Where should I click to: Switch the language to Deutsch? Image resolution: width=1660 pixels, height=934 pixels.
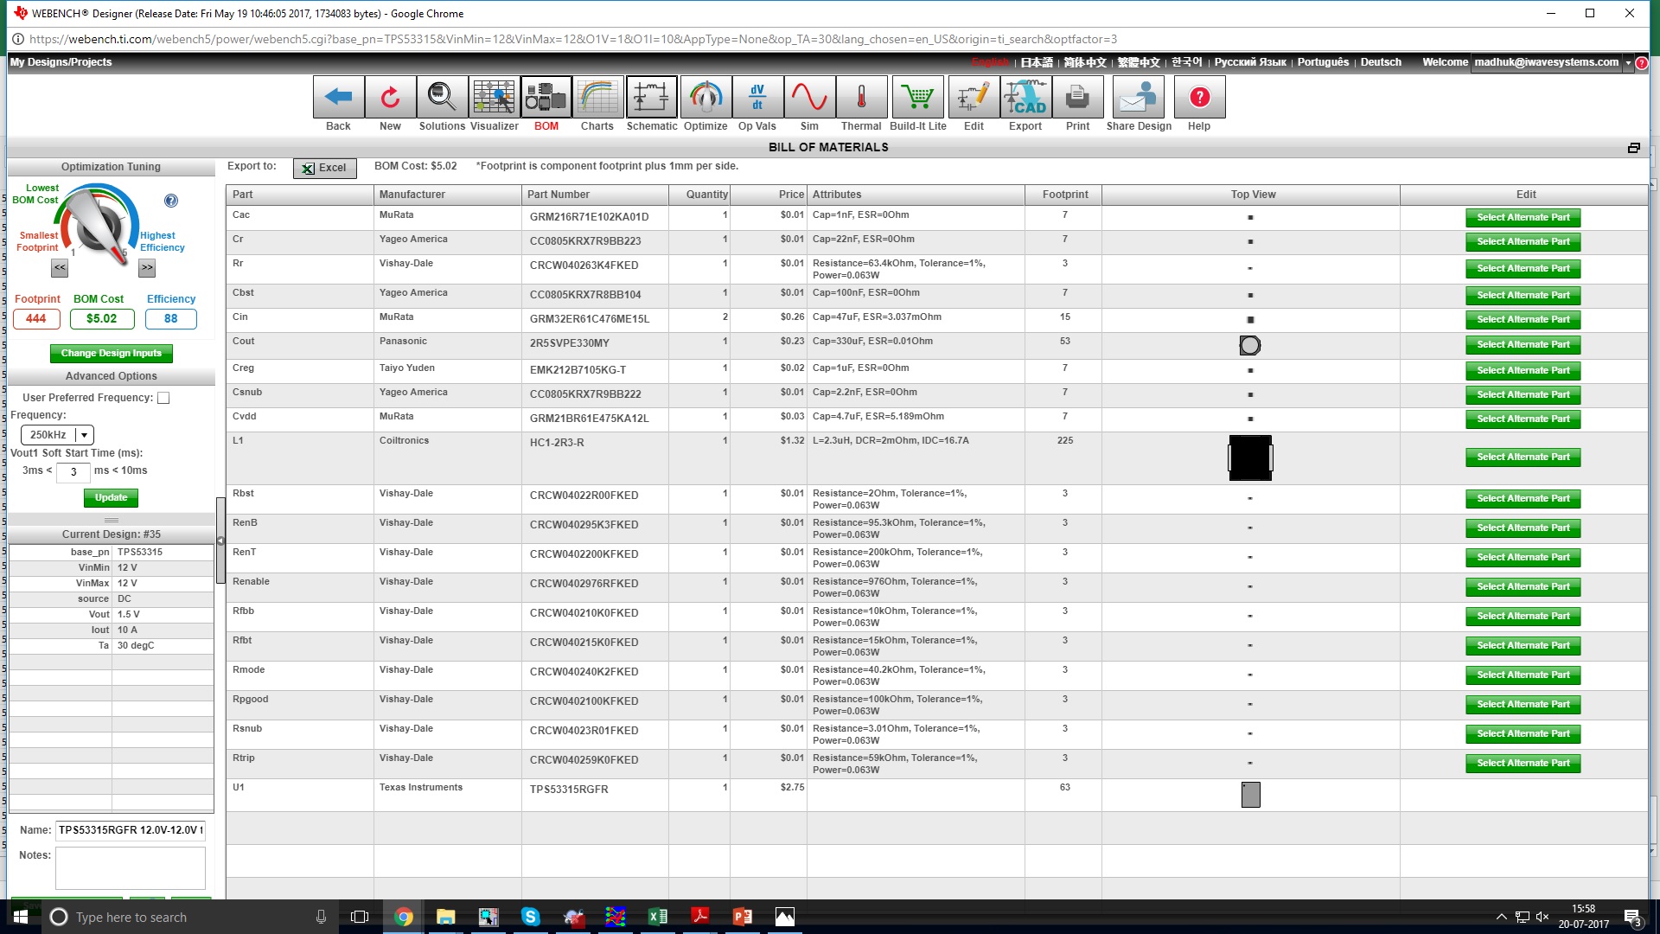[1380, 62]
